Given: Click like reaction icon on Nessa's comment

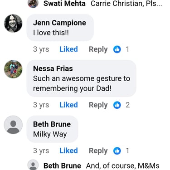Looking at the screenshot, I should pyautogui.click(x=117, y=105).
